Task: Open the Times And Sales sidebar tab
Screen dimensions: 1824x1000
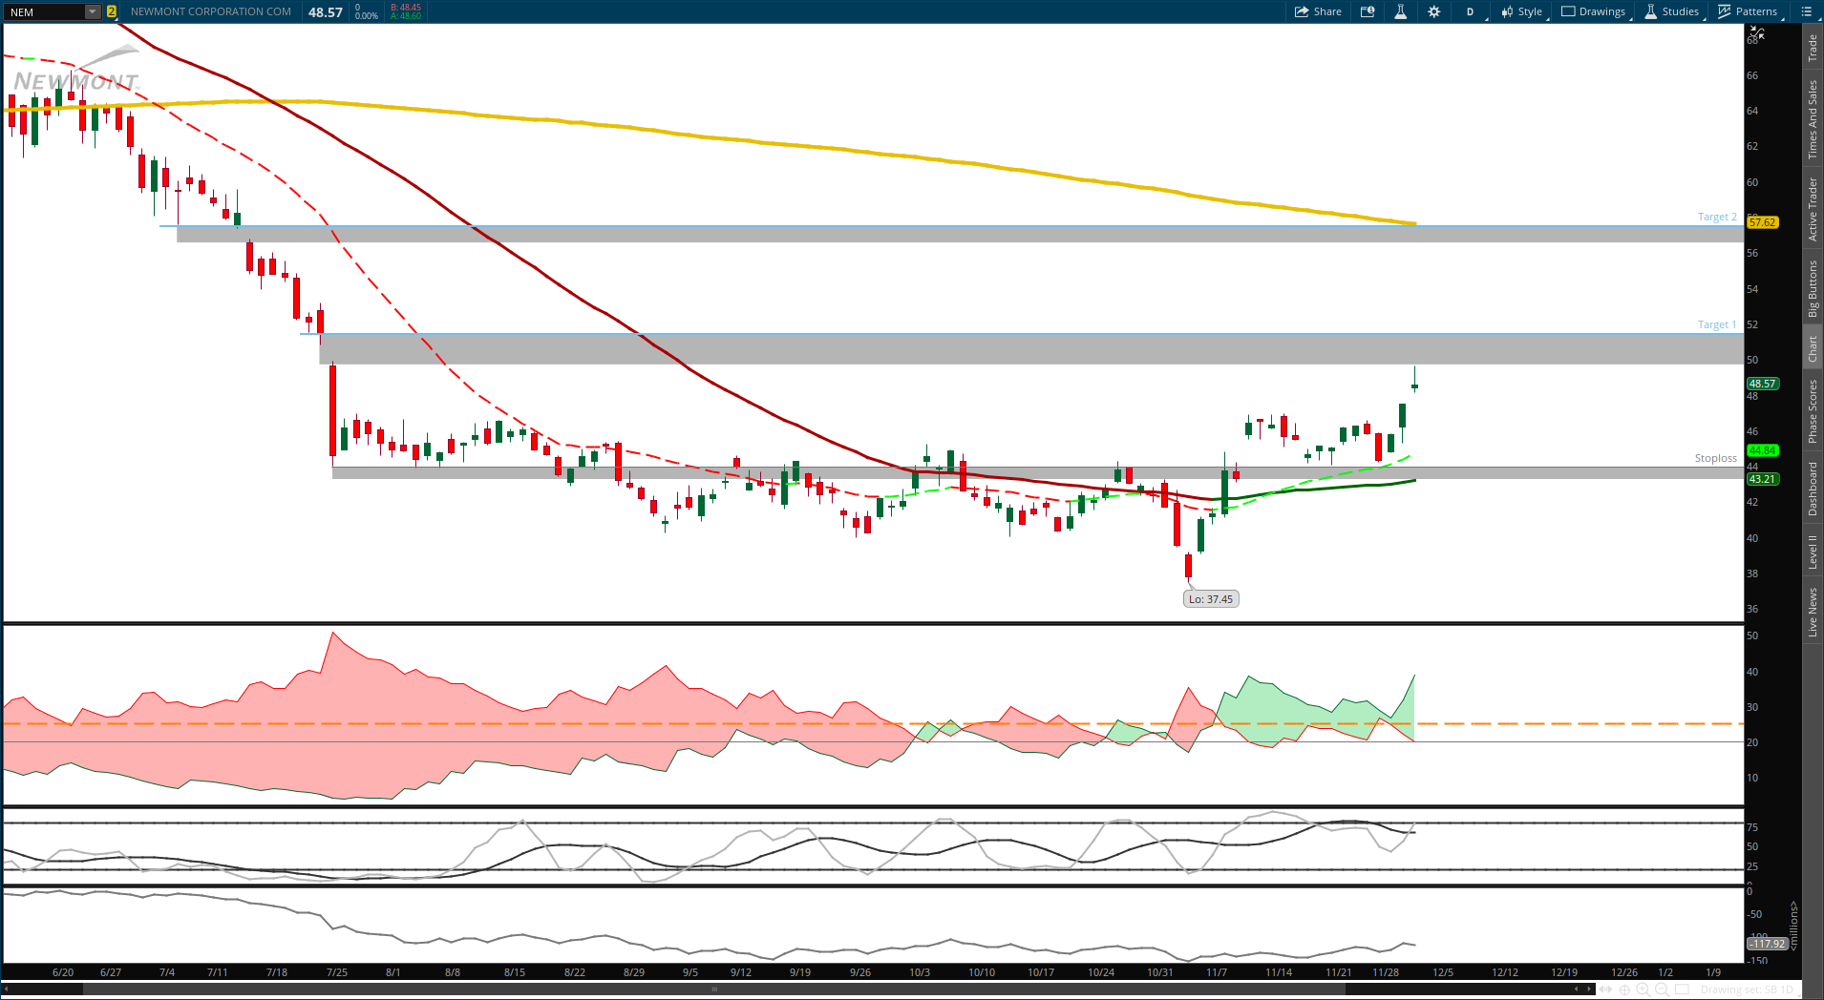Action: click(1813, 119)
